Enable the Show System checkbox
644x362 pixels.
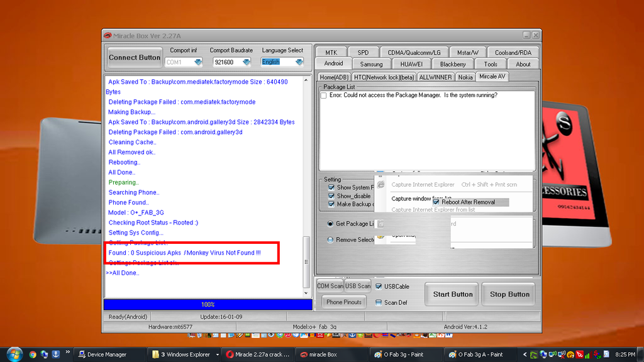(x=331, y=187)
